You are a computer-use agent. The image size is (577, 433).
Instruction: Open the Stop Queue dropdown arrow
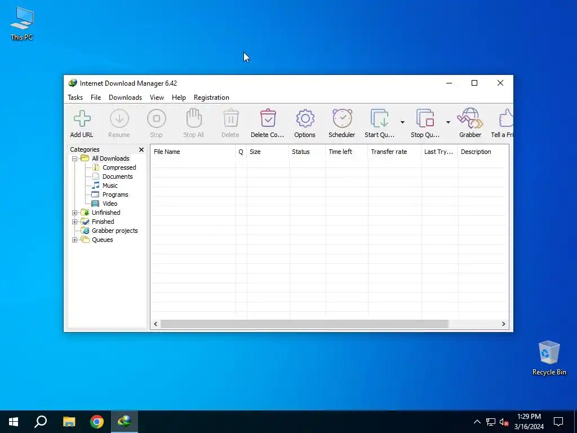[448, 122]
